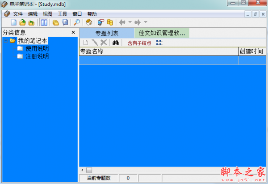Close the inner Study.mdb document window
This screenshot has height=184, width=268.
coord(263,14)
